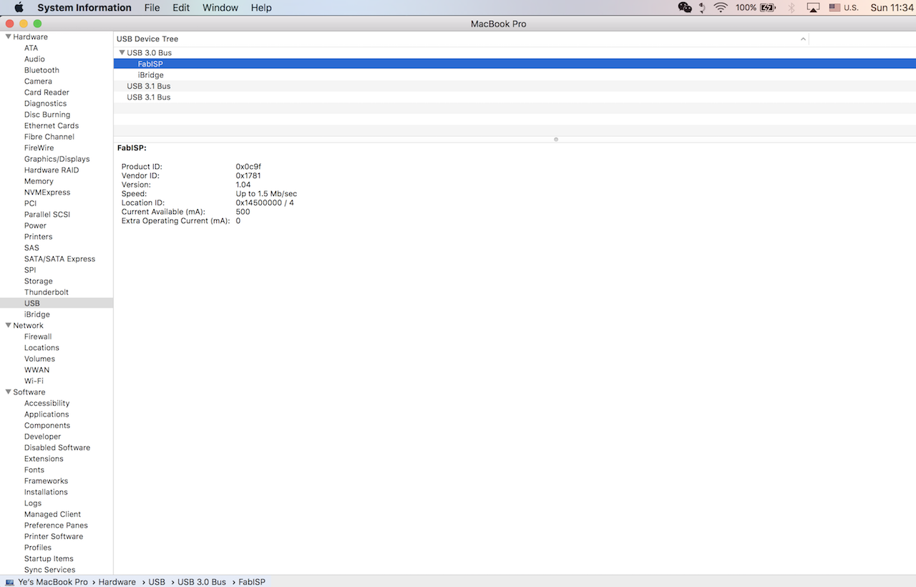Open the Help menu
The height and width of the screenshot is (587, 916).
tap(261, 8)
